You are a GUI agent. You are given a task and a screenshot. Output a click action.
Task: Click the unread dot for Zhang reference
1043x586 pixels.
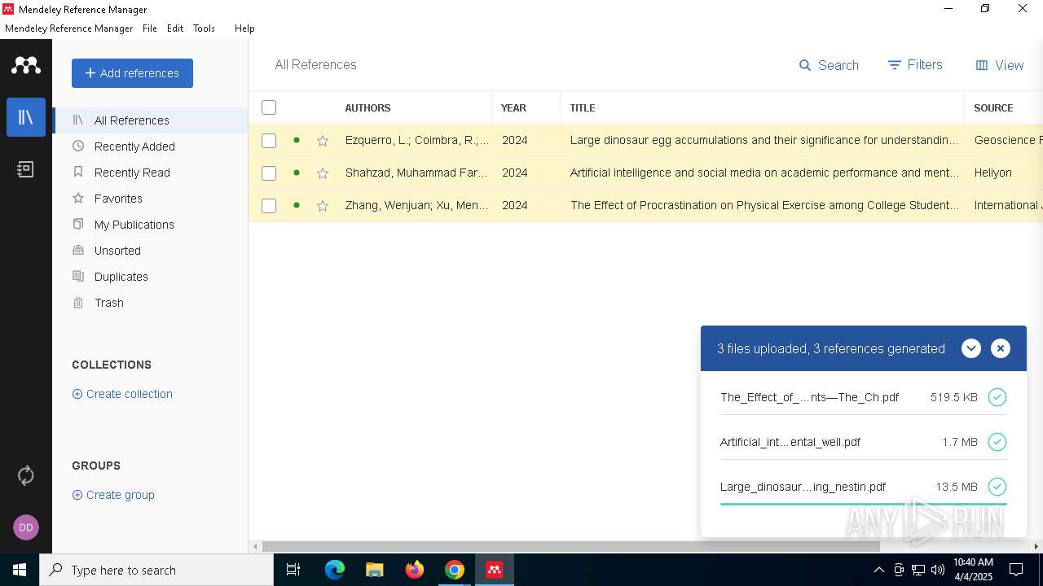[x=297, y=205]
